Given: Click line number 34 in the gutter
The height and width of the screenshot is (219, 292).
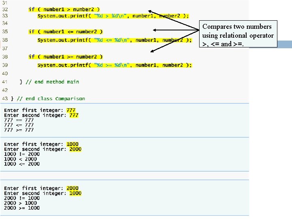Looking at the screenshot, I should [x=5, y=23].
